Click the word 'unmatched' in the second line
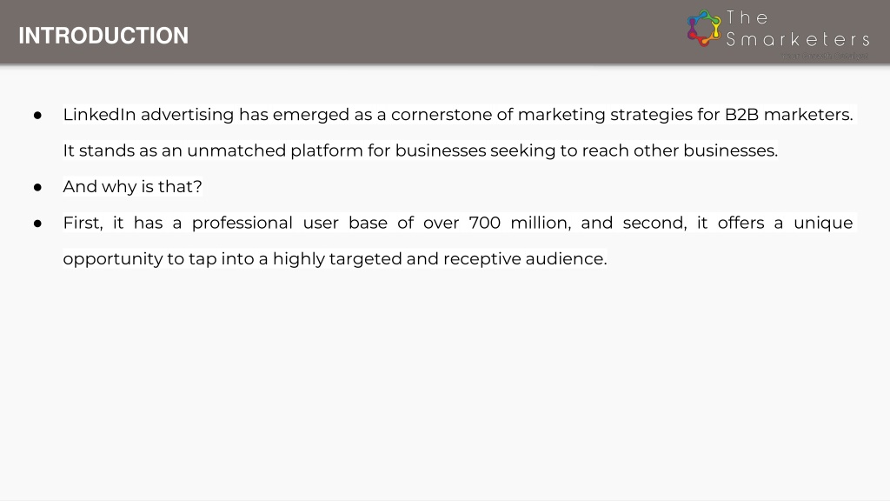 click(x=236, y=150)
